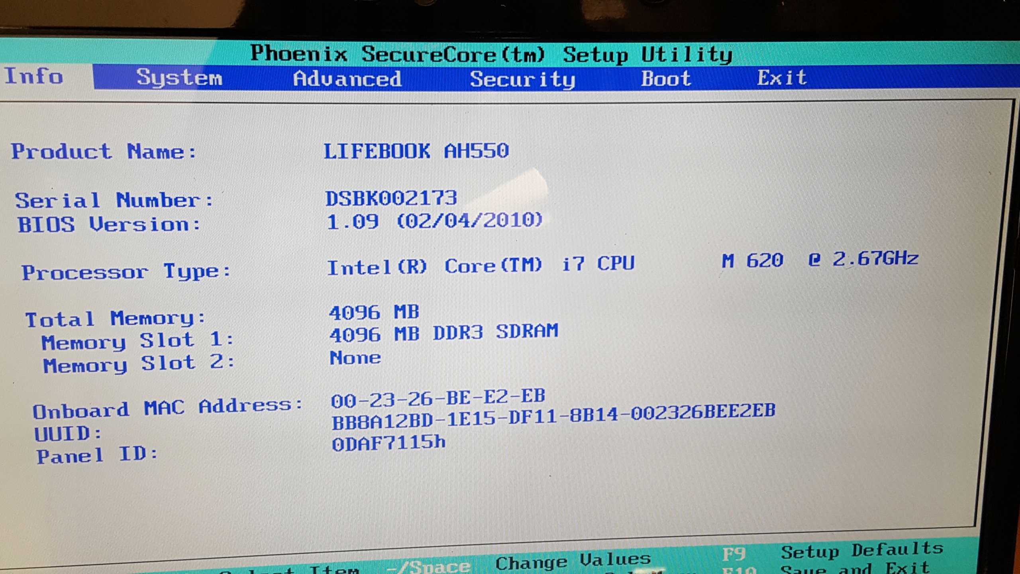
Task: Click the serial number DSBK002173
Action: (x=391, y=198)
